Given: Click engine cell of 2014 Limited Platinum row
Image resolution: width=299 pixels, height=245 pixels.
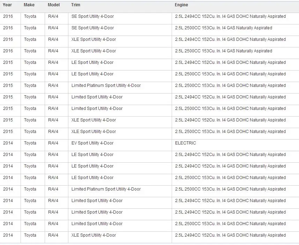Looking at the screenshot, I should [x=230, y=189].
